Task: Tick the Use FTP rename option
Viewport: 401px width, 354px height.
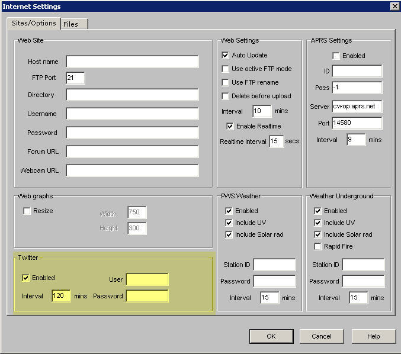Action: pyautogui.click(x=226, y=82)
